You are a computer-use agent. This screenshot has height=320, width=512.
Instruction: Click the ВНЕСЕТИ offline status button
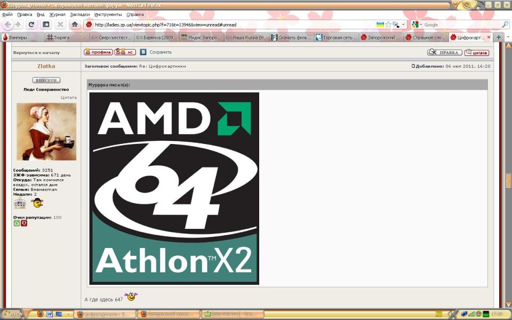pyautogui.click(x=46, y=80)
